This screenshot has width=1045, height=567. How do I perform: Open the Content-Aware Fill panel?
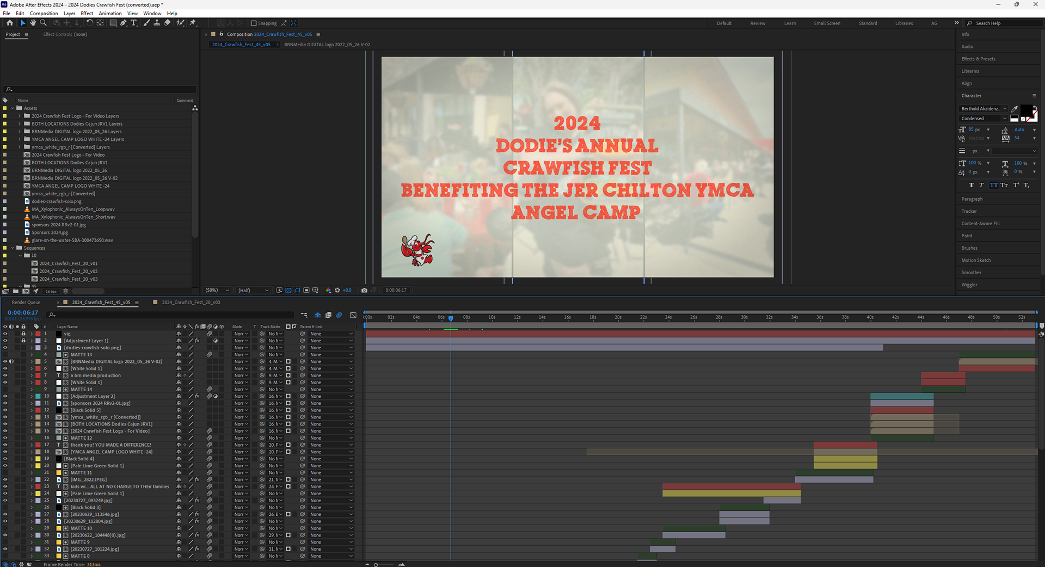980,224
